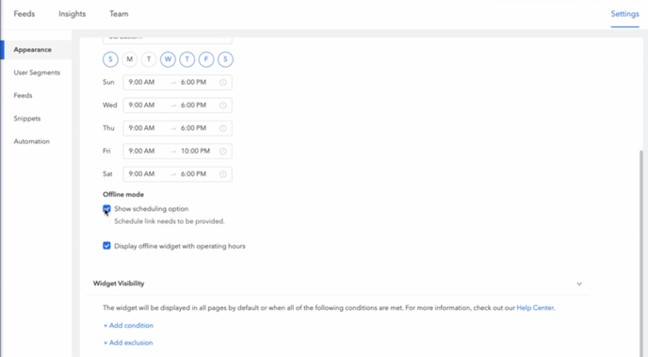The image size is (648, 357).
Task: Toggle the Sunday day circle
Action: (x=110, y=59)
